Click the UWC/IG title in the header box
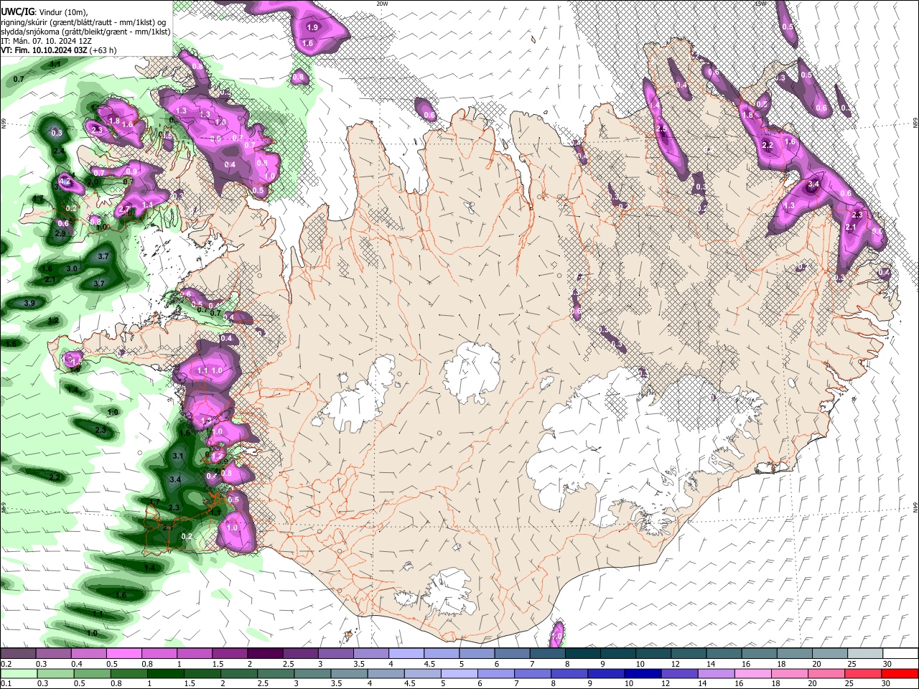The width and height of the screenshot is (919, 689). tap(17, 11)
